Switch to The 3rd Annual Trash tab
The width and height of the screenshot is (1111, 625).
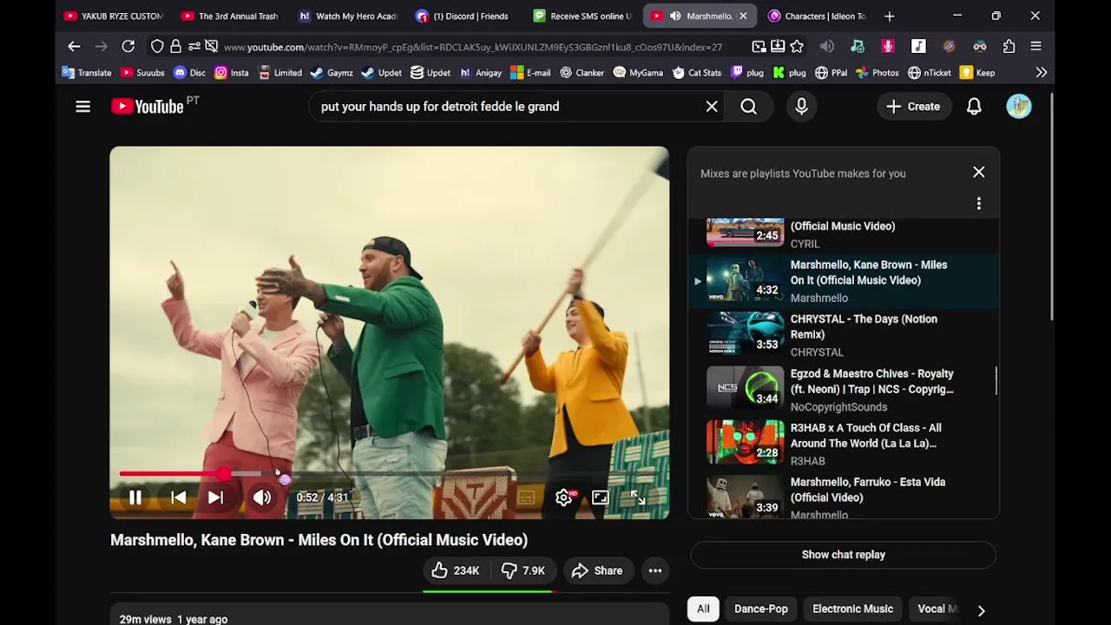(231, 16)
